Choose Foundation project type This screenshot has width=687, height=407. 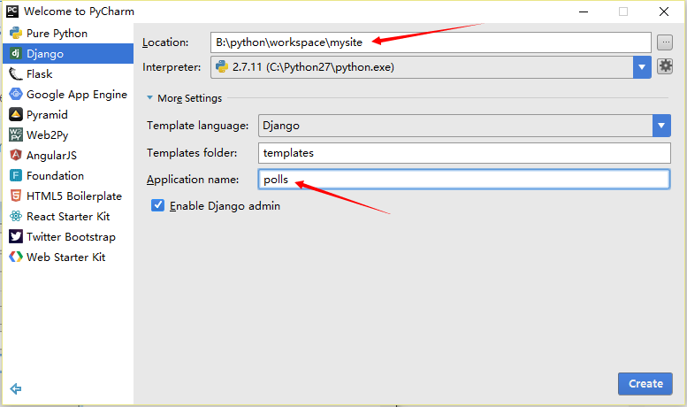click(68, 175)
